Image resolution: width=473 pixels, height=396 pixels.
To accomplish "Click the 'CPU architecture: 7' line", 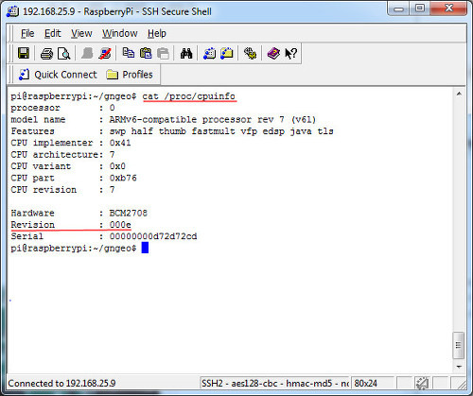I will tap(62, 154).
